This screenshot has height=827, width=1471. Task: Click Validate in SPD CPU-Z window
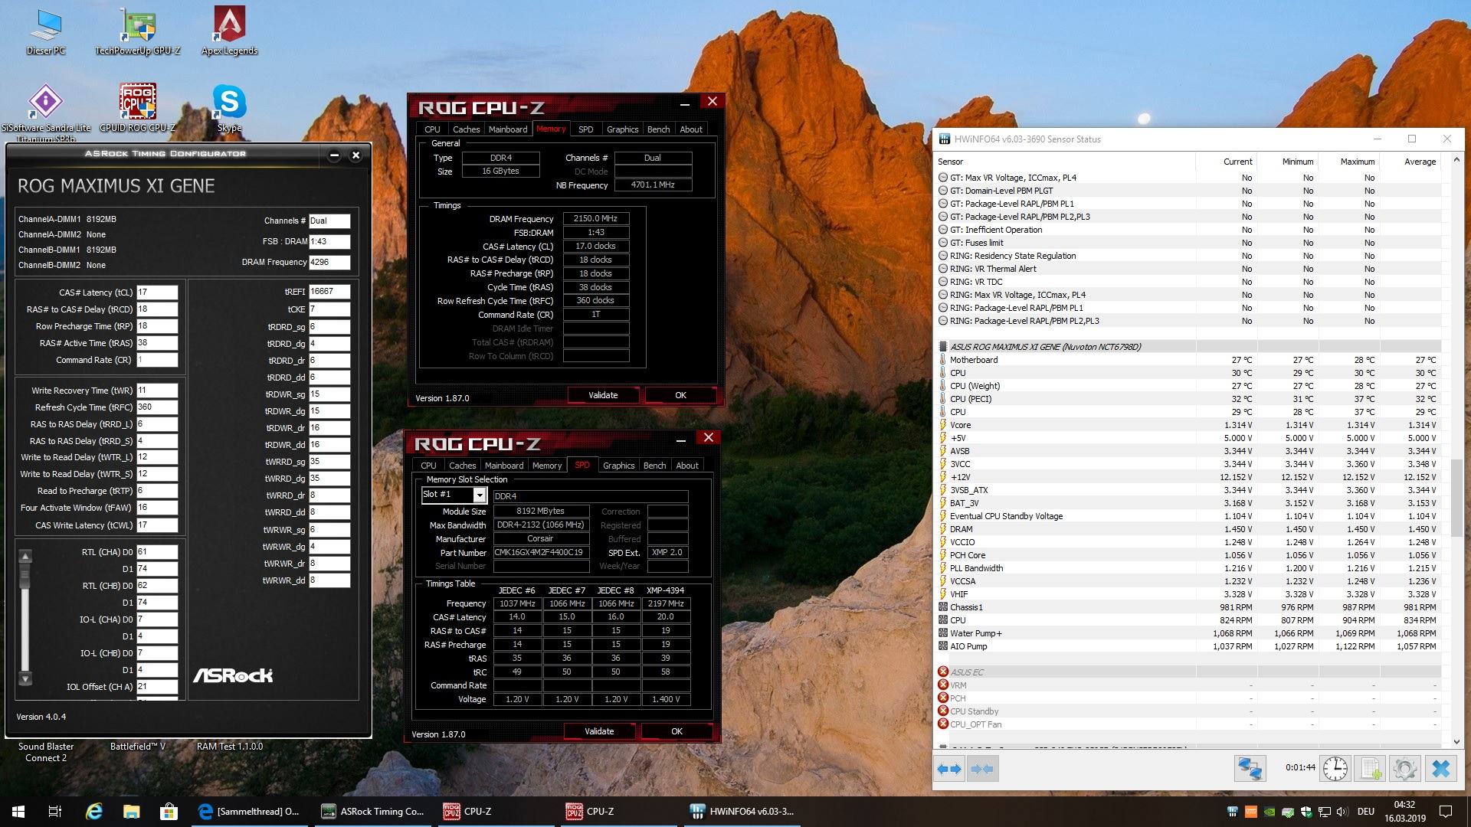click(x=599, y=731)
